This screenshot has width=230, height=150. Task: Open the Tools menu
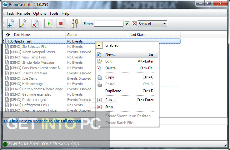click(x=54, y=13)
